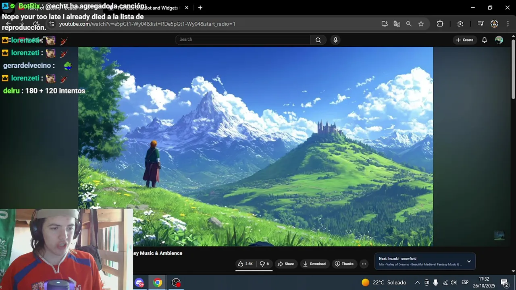Image resolution: width=516 pixels, height=290 pixels.
Task: Open the media controls icon in Chrome toolbar
Action: click(x=480, y=24)
